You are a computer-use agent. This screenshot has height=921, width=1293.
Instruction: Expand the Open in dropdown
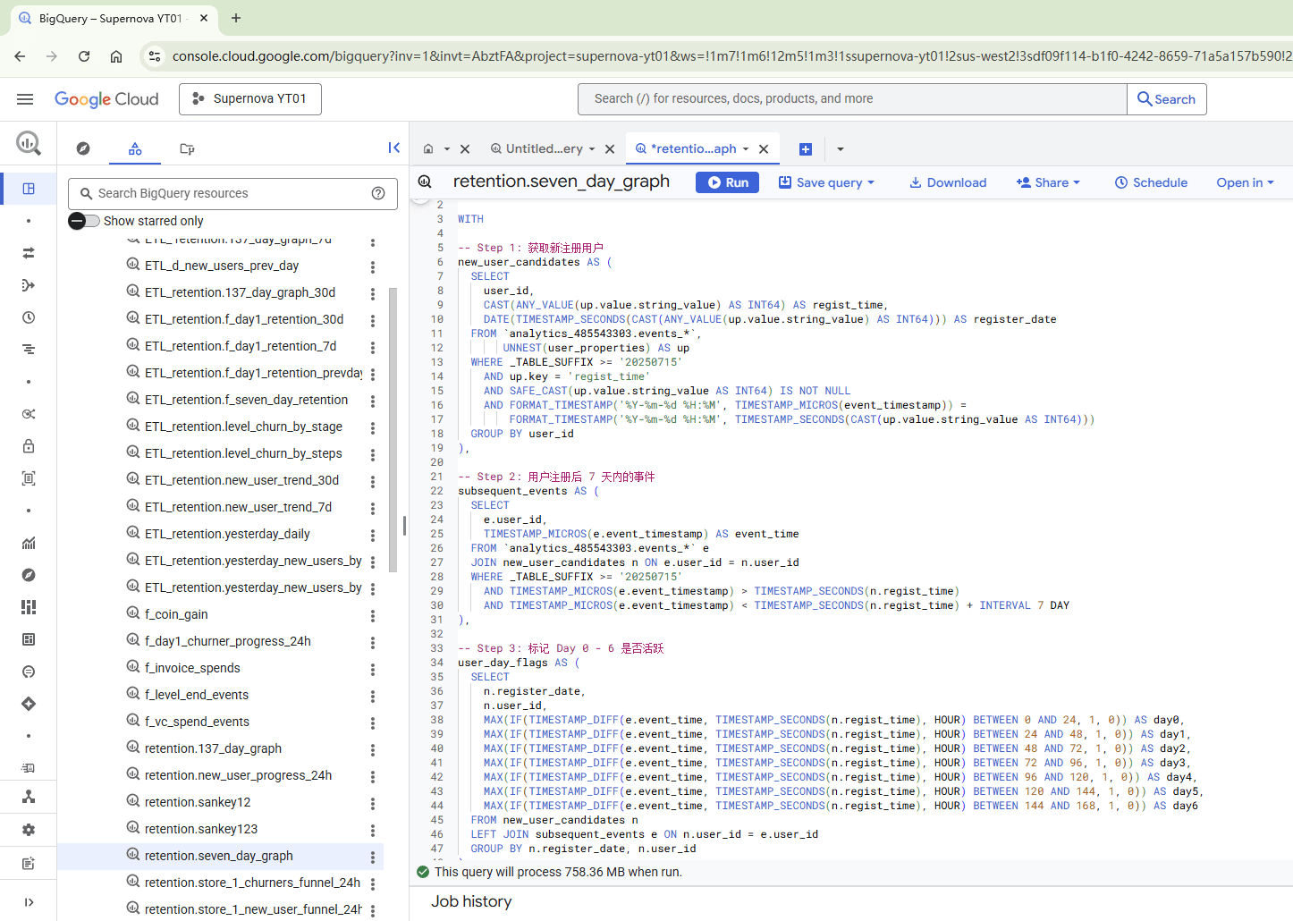(x=1245, y=182)
